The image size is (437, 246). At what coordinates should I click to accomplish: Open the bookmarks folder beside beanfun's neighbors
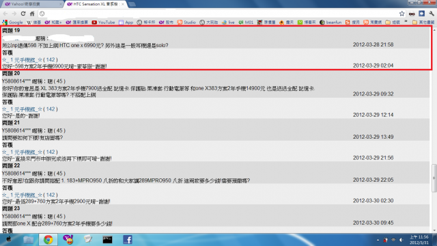point(393,23)
